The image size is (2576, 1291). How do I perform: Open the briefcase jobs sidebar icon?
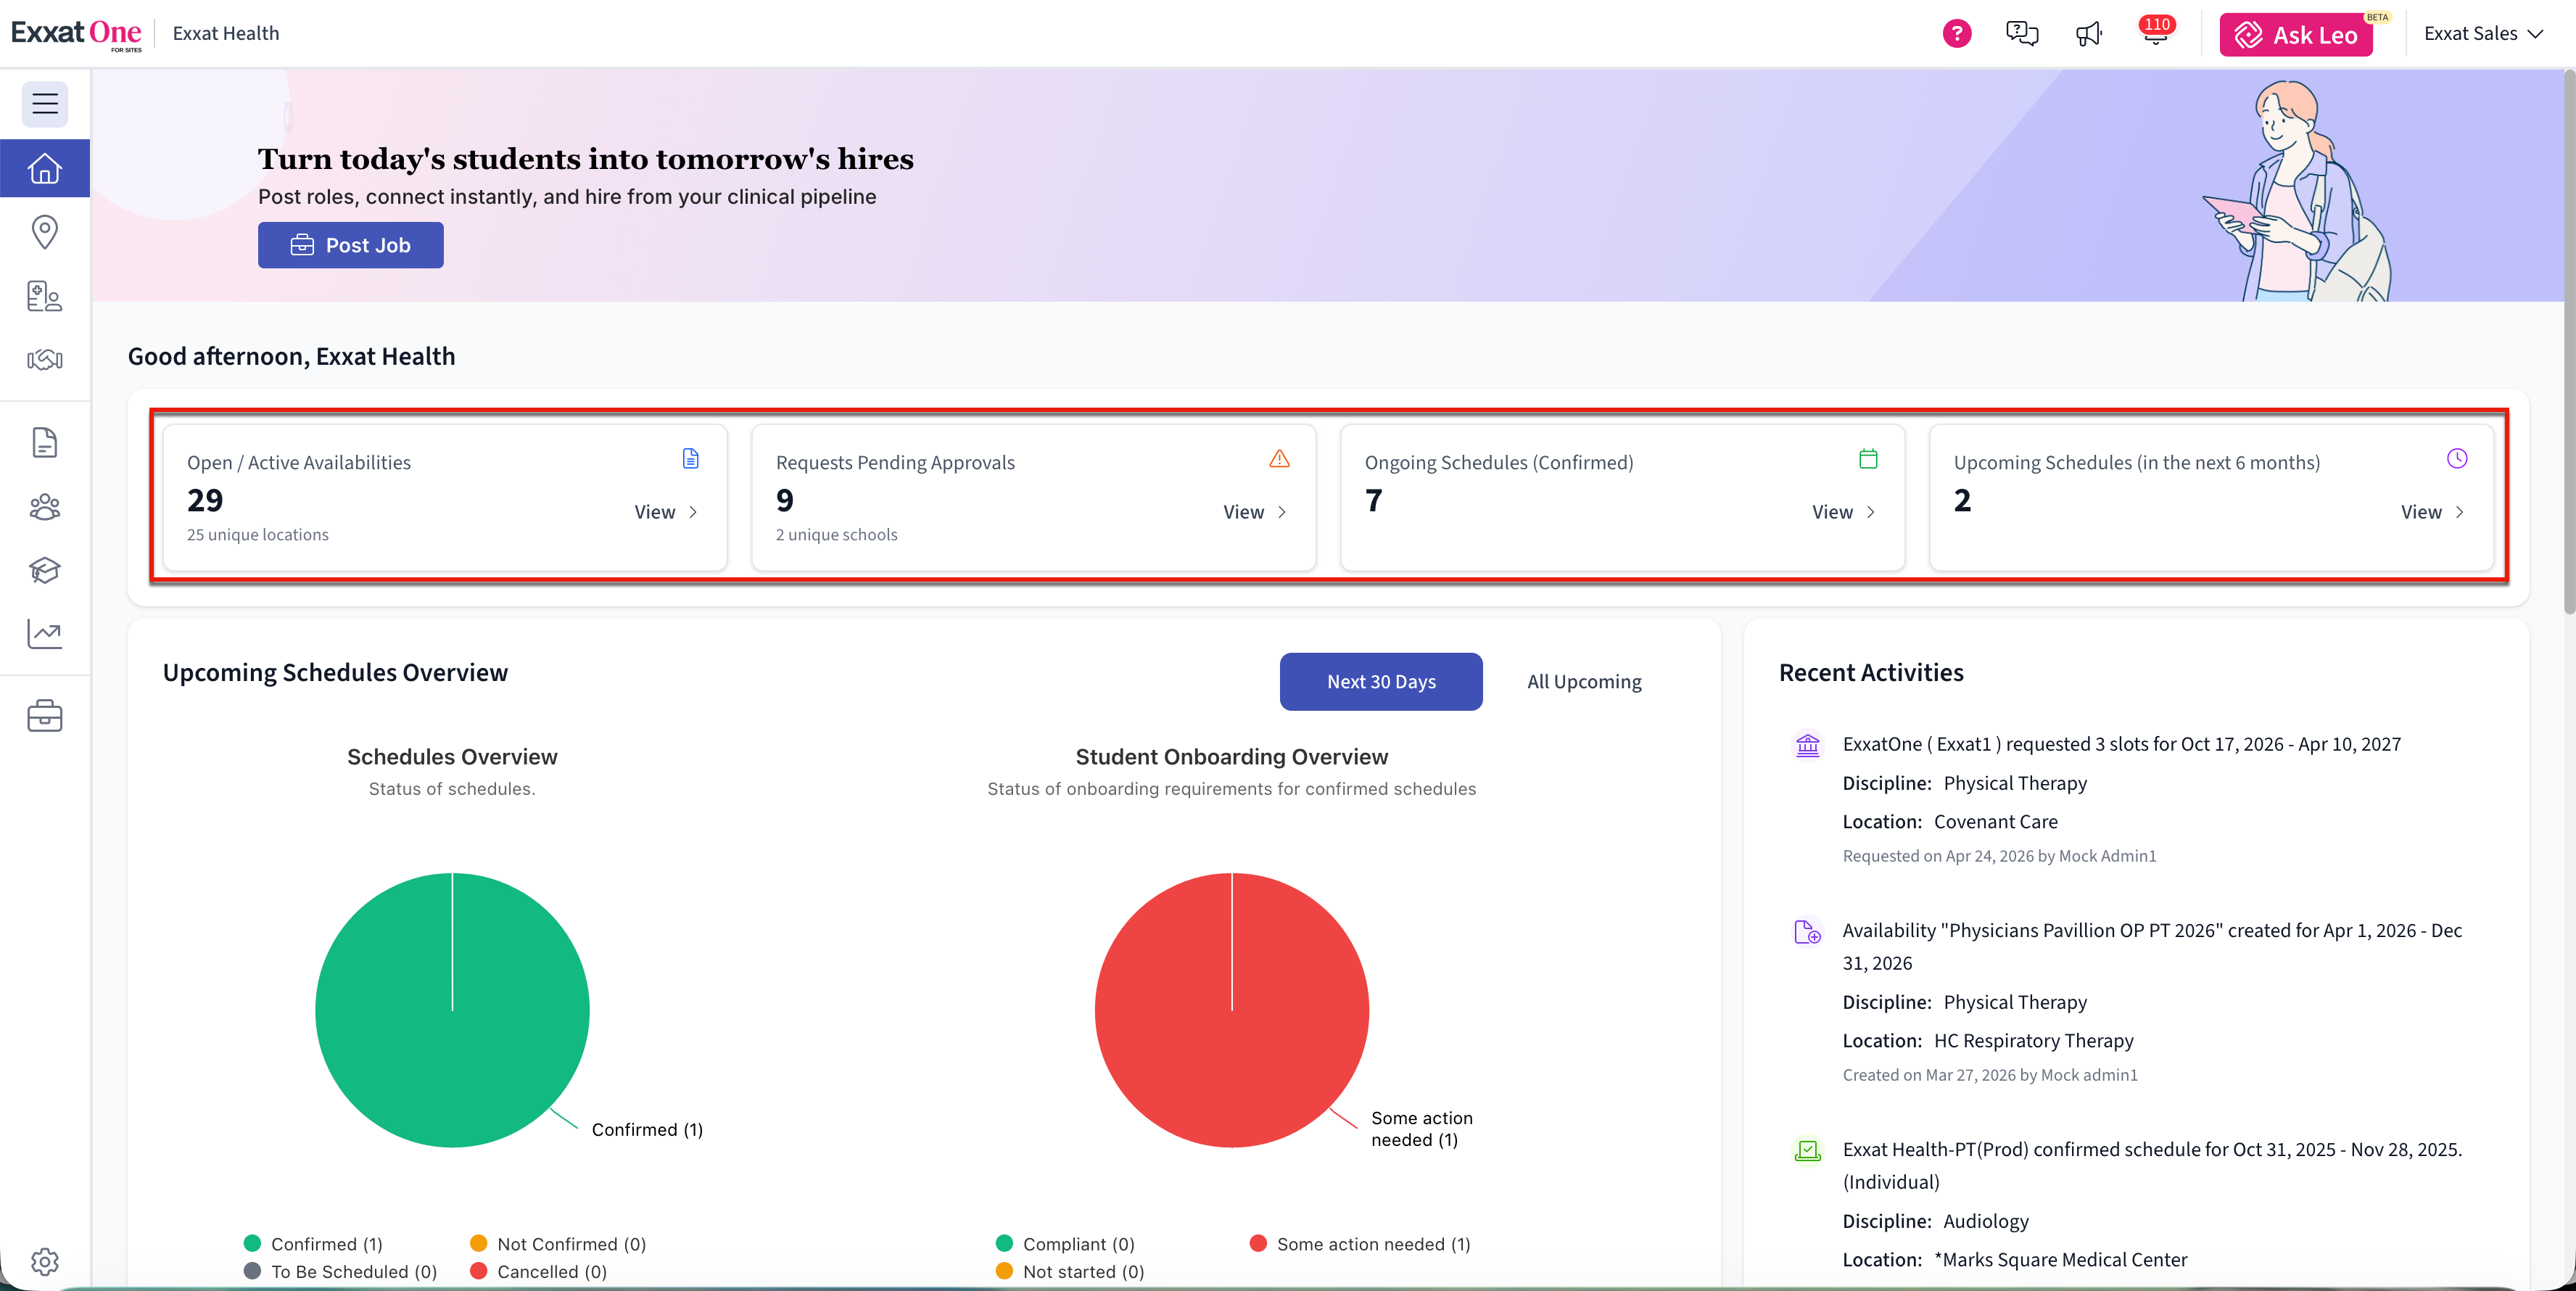point(45,716)
